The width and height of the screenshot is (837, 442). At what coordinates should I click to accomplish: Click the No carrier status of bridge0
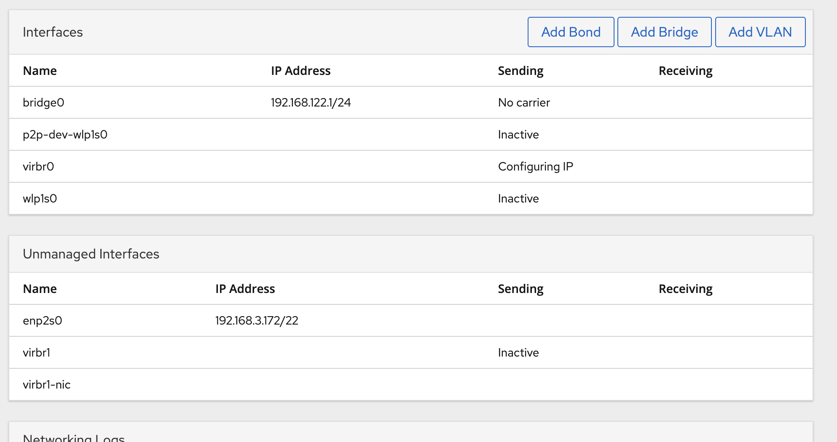(524, 102)
